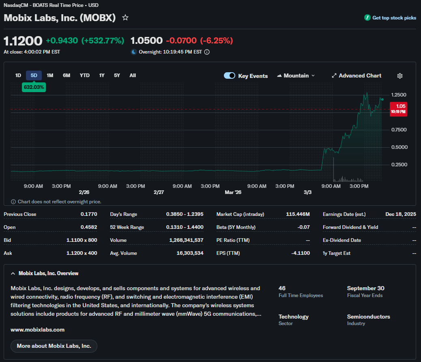The width and height of the screenshot is (421, 362).
Task: Click the PE Ratio (TTM) label
Action: click(233, 240)
